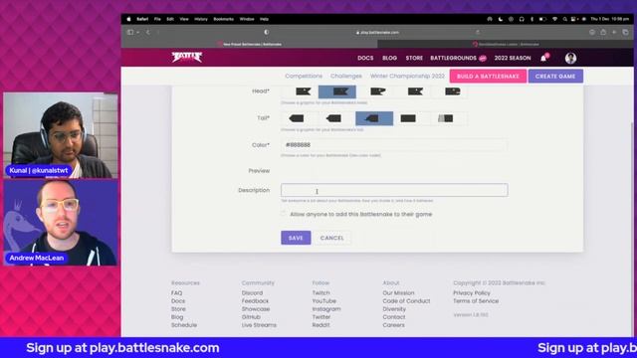Viewport: 637px width, 358px height.
Task: Open the 2022 SEASON nav link
Action: click(513, 58)
